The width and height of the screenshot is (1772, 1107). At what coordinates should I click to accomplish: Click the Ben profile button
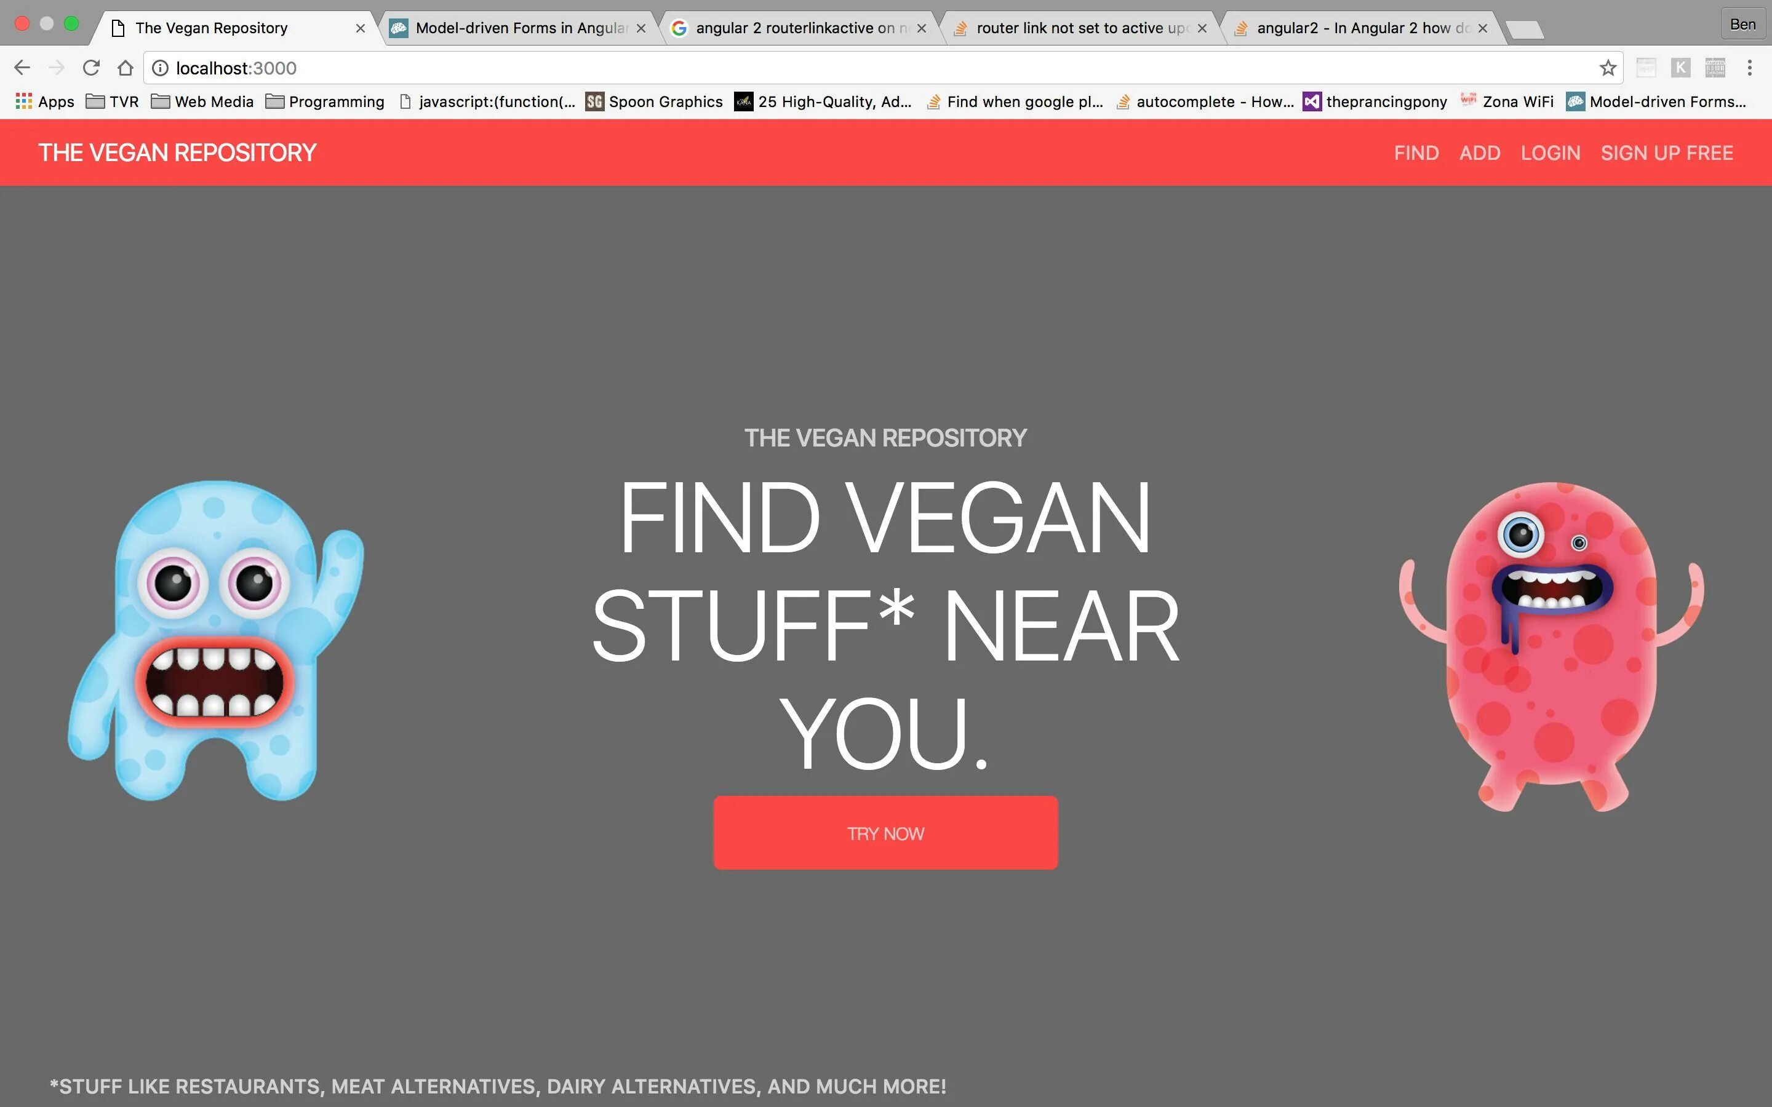pyautogui.click(x=1742, y=24)
